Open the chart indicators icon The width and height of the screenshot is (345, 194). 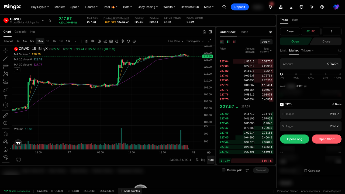coord(87,41)
